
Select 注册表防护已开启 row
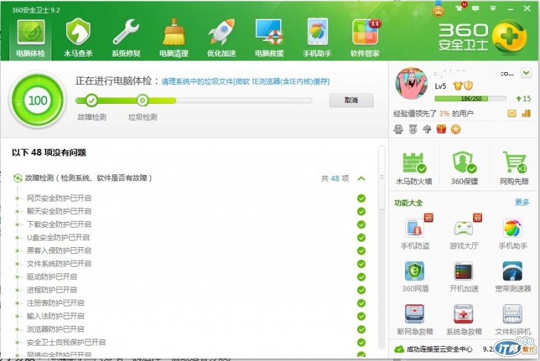190,303
